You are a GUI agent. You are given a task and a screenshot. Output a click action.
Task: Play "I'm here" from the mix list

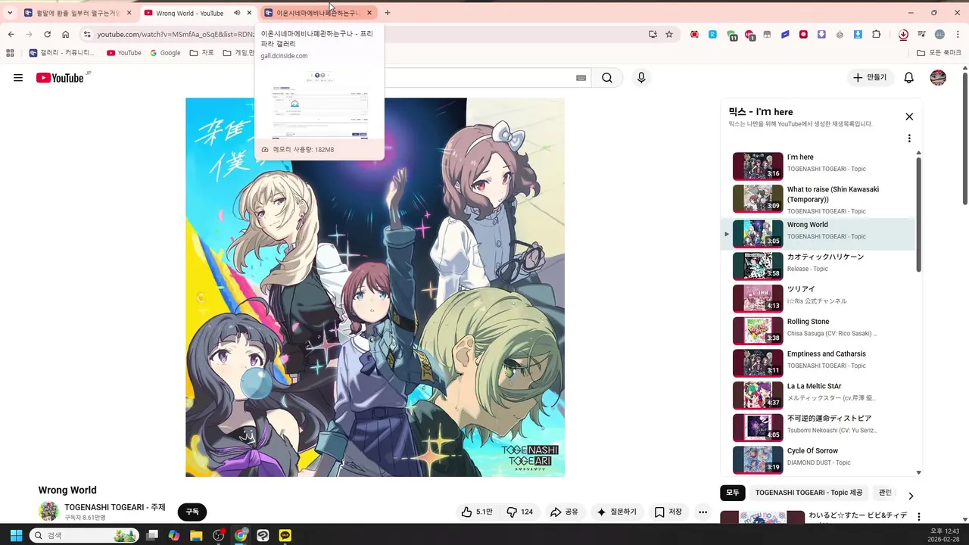point(818,166)
